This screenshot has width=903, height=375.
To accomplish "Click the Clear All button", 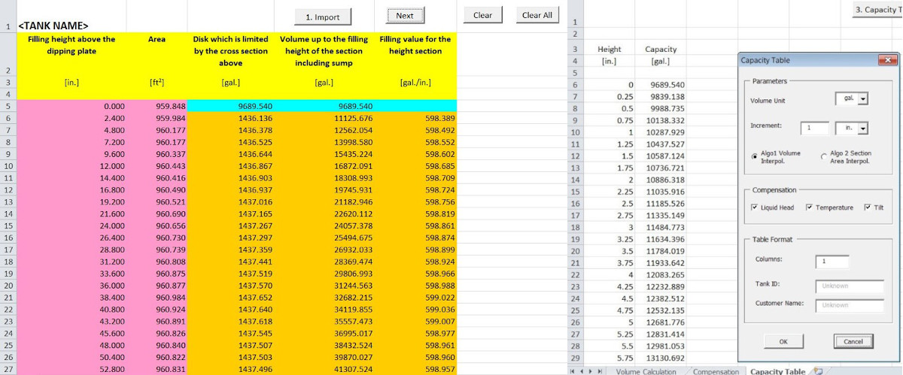I will coord(537,15).
